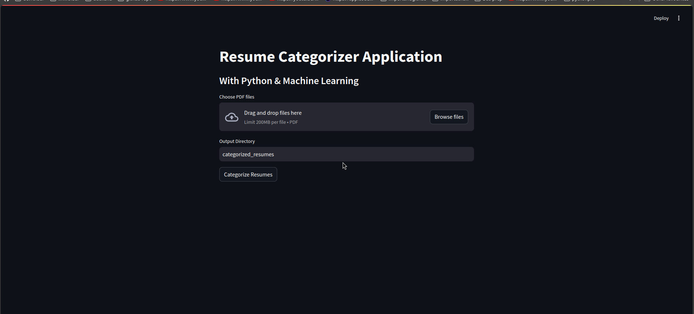Click the Browse files button
Image resolution: width=694 pixels, height=314 pixels.
click(449, 117)
